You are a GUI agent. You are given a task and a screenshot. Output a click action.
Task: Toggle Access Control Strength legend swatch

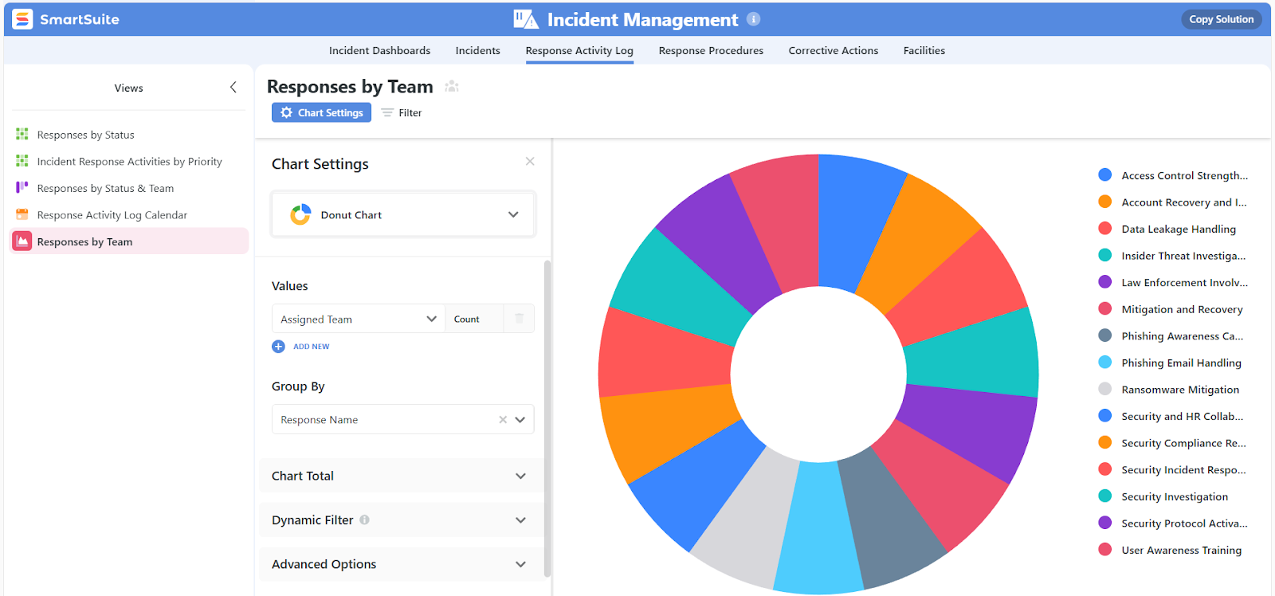click(1104, 174)
